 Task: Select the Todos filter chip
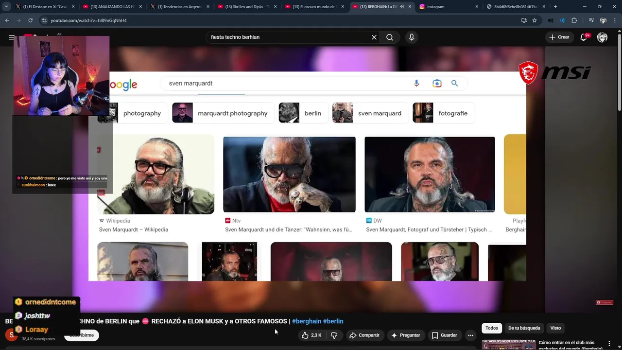492,328
